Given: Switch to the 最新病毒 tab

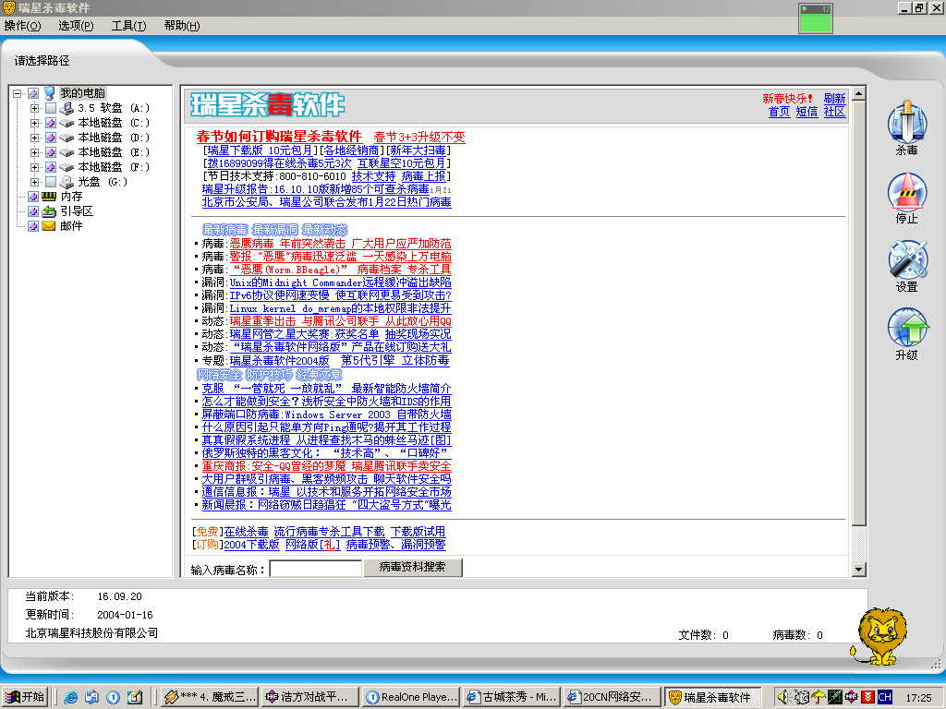Looking at the screenshot, I should tap(224, 230).
